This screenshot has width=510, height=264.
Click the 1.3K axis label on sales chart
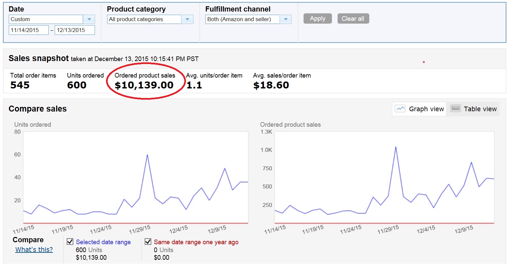266,132
